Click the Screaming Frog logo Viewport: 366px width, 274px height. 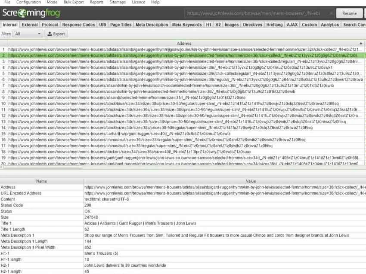[31, 13]
